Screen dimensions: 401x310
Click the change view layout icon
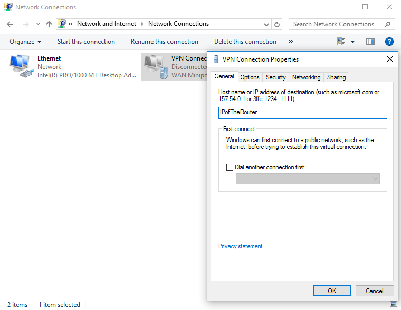coord(341,42)
